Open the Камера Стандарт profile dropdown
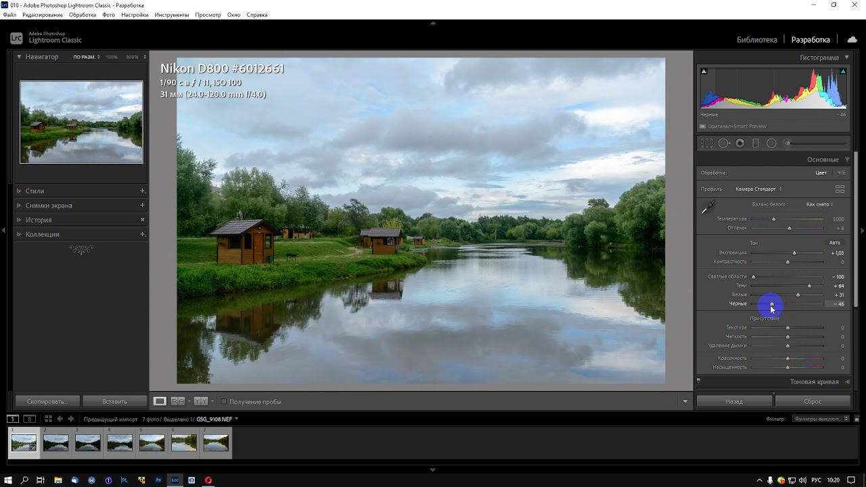 click(758, 189)
